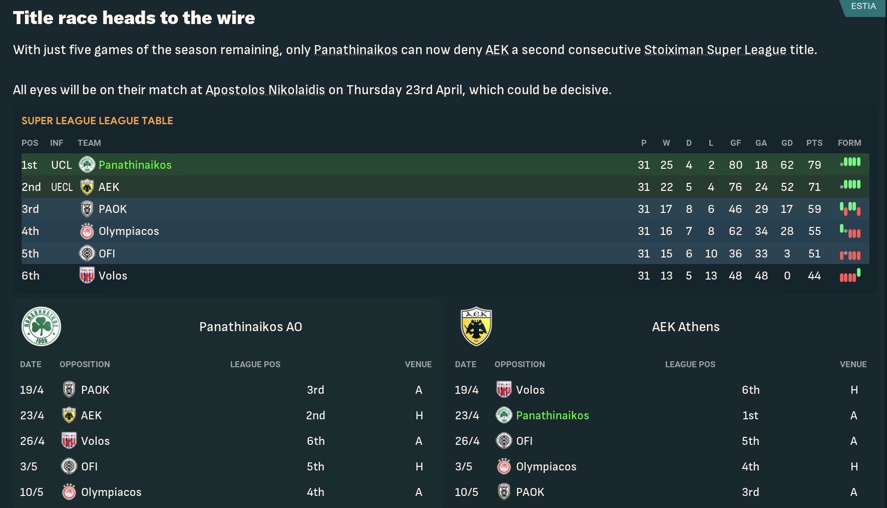Click the PAOK crest in Panathinaikos fixtures
The image size is (887, 508).
pyautogui.click(x=69, y=390)
